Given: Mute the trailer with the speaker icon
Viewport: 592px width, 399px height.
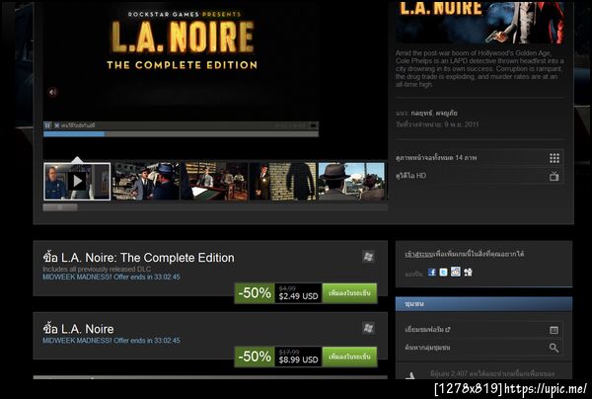Looking at the screenshot, I should click(x=52, y=92).
